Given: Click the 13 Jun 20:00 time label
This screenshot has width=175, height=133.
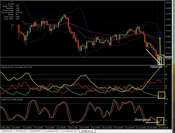Looking at the screenshot, I should coord(84,127).
